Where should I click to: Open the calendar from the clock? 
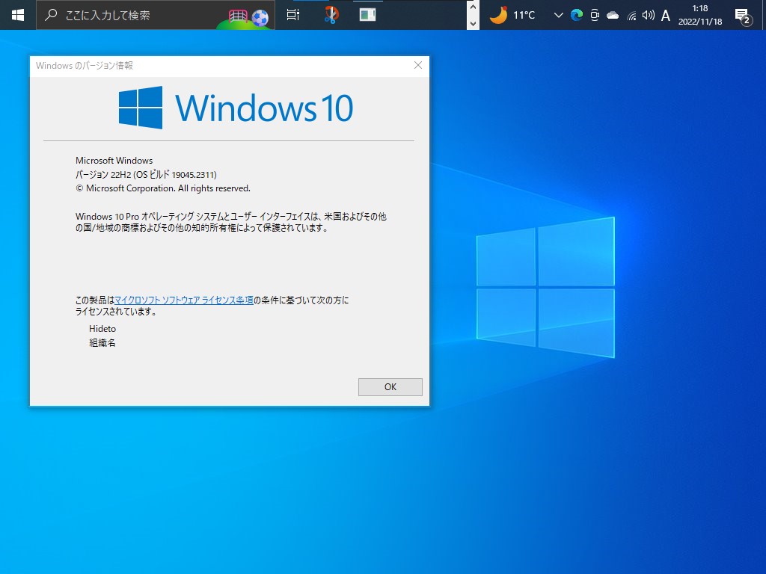[700, 15]
